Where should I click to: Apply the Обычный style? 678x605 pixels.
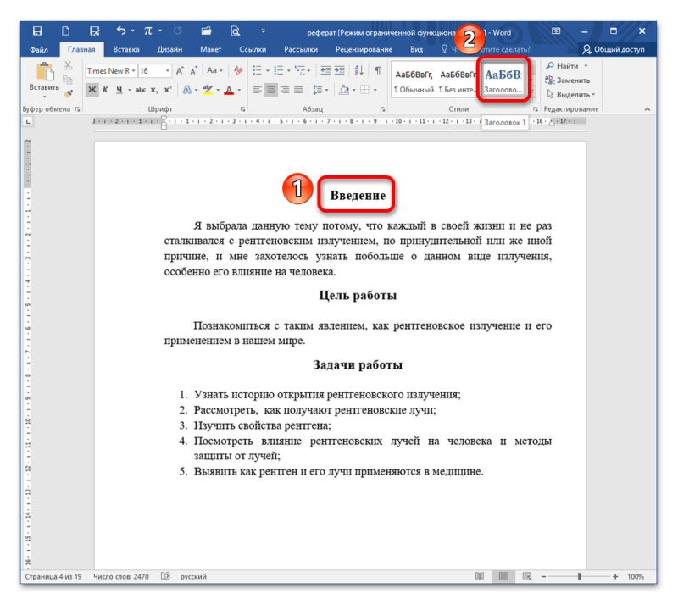coord(414,81)
